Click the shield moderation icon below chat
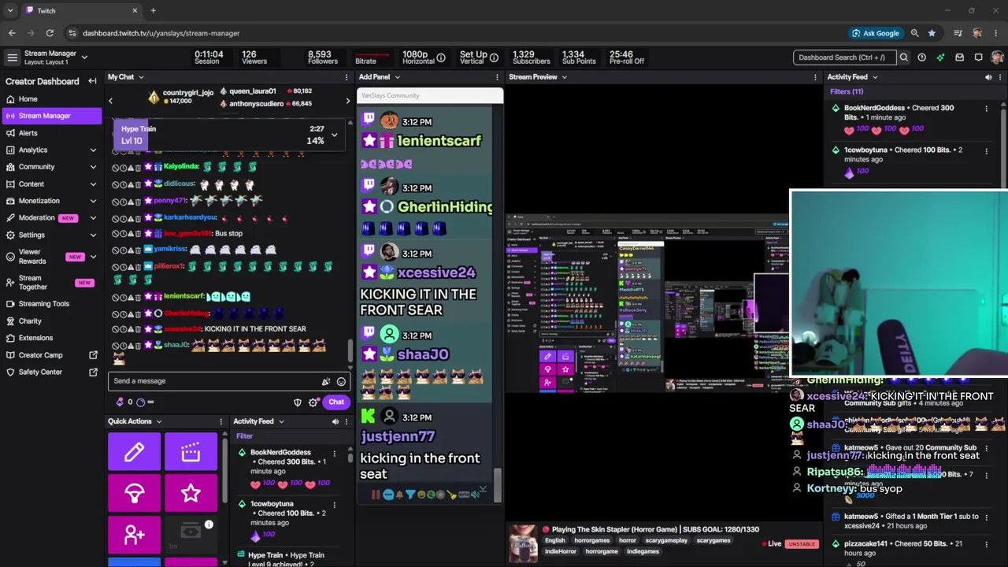The width and height of the screenshot is (1008, 567). coord(298,402)
